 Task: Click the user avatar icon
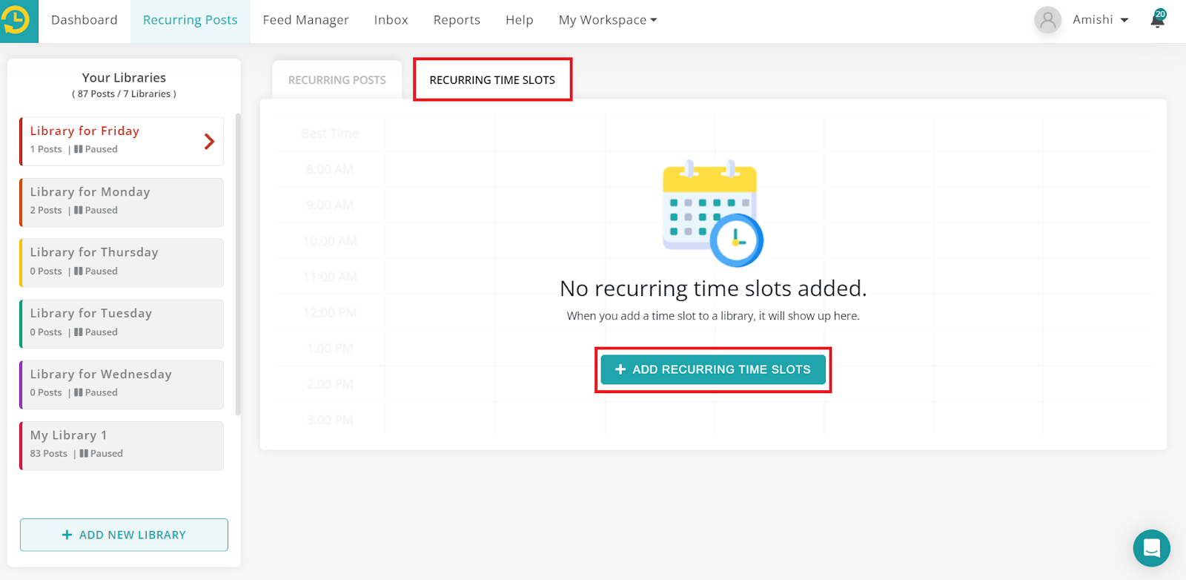click(1047, 20)
